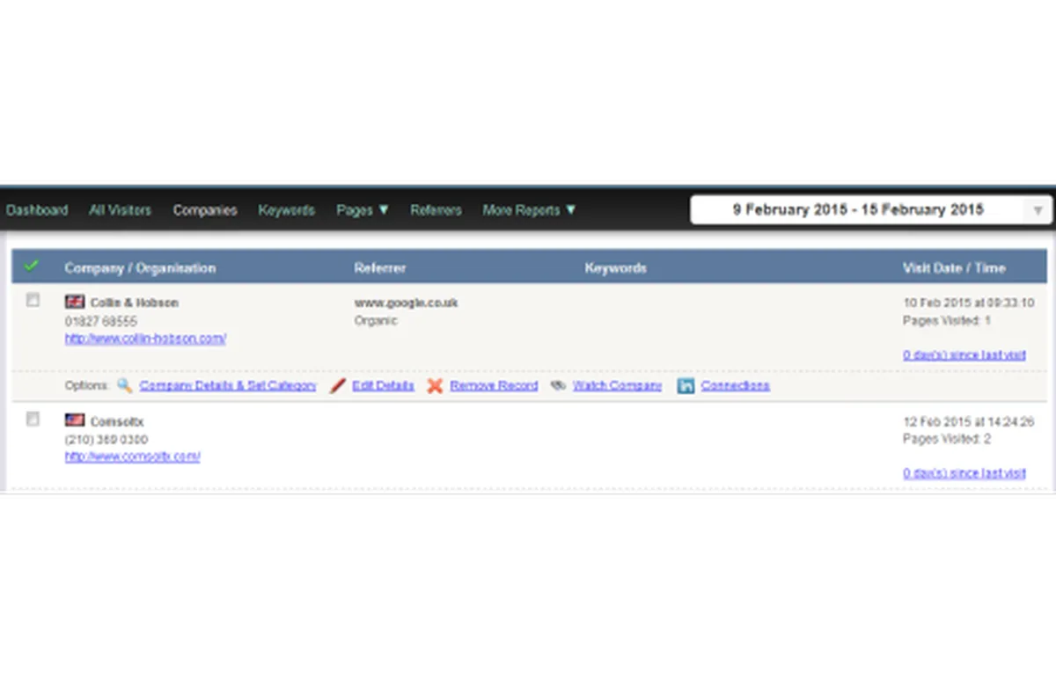Click the phone number (210) 369 0300
The width and height of the screenshot is (1056, 679).
click(106, 439)
